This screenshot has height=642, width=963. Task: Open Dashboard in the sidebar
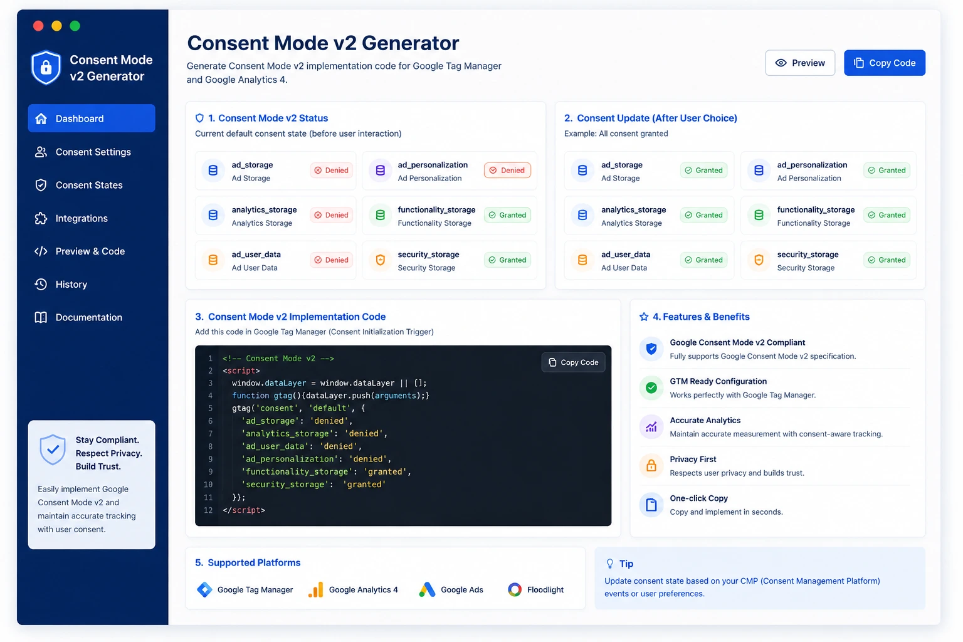tap(92, 118)
